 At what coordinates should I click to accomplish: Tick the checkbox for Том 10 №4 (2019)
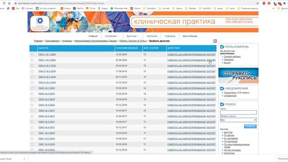pyautogui.click(x=32, y=83)
